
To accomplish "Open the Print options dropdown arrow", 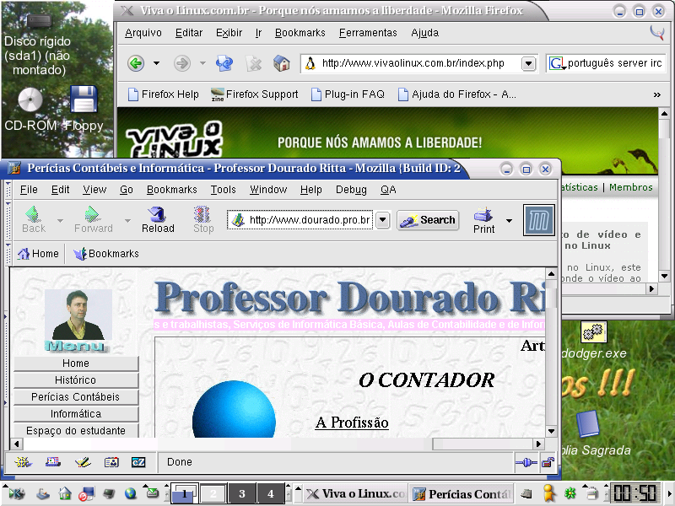I will (x=509, y=221).
